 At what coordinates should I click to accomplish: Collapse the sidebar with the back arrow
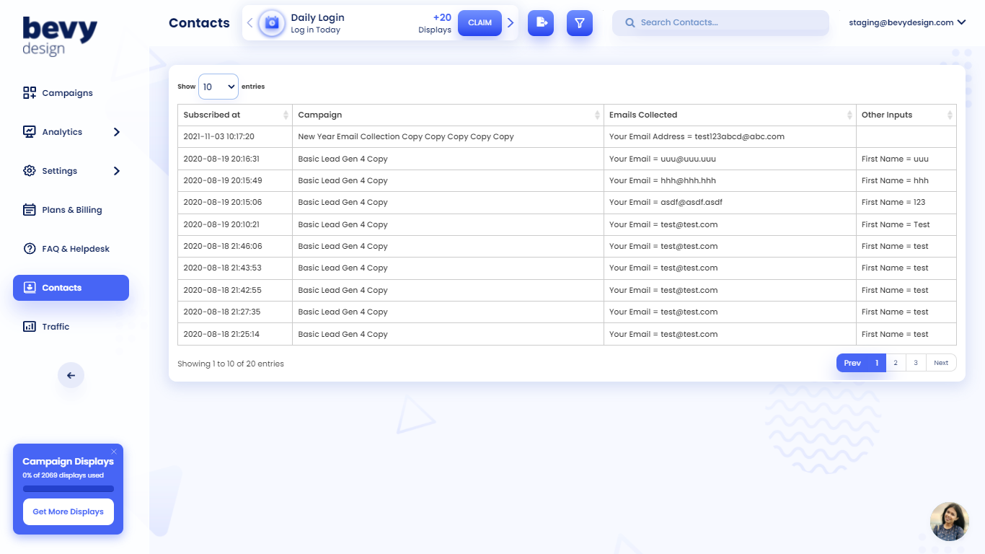point(70,375)
